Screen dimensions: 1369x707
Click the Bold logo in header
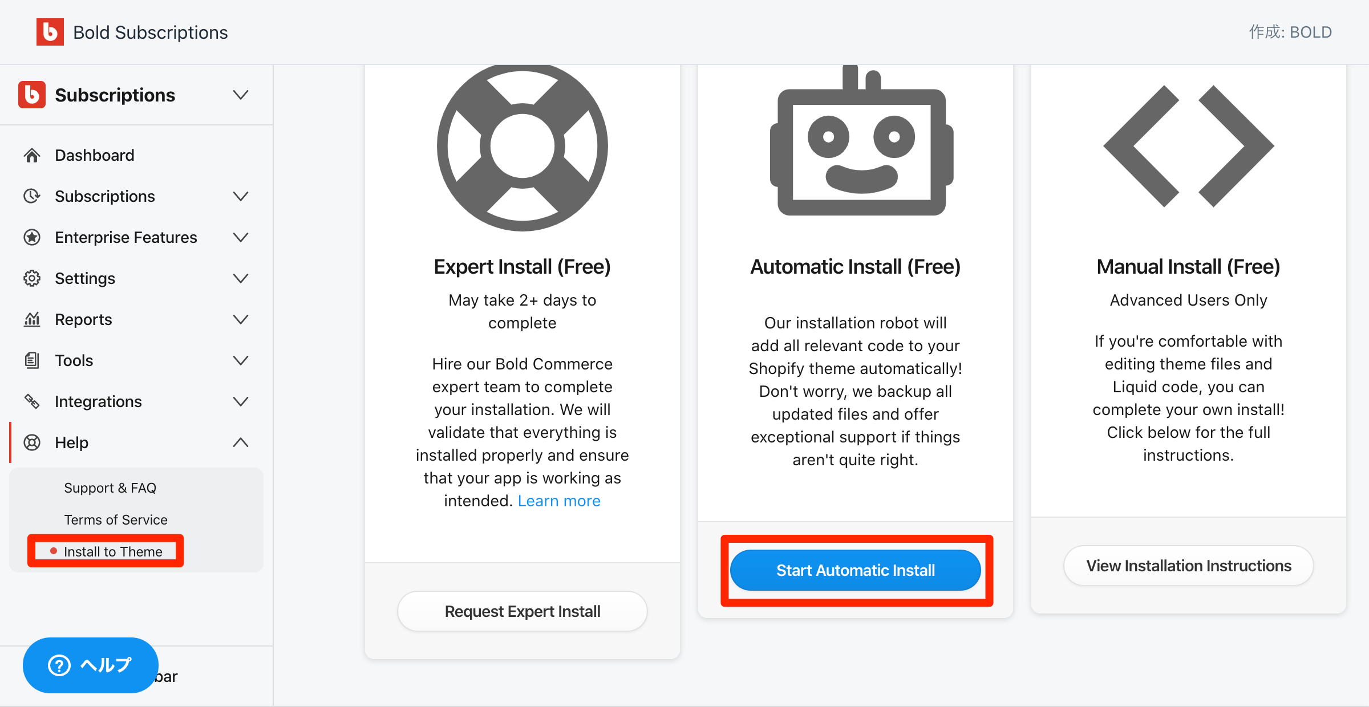point(50,32)
